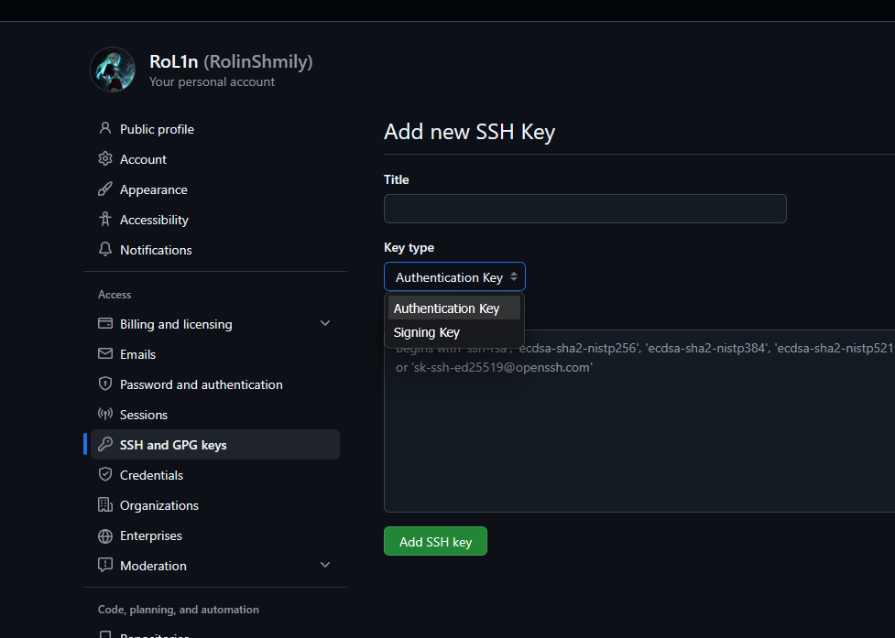Click the 'Add new SSH Key' heading

click(x=469, y=132)
